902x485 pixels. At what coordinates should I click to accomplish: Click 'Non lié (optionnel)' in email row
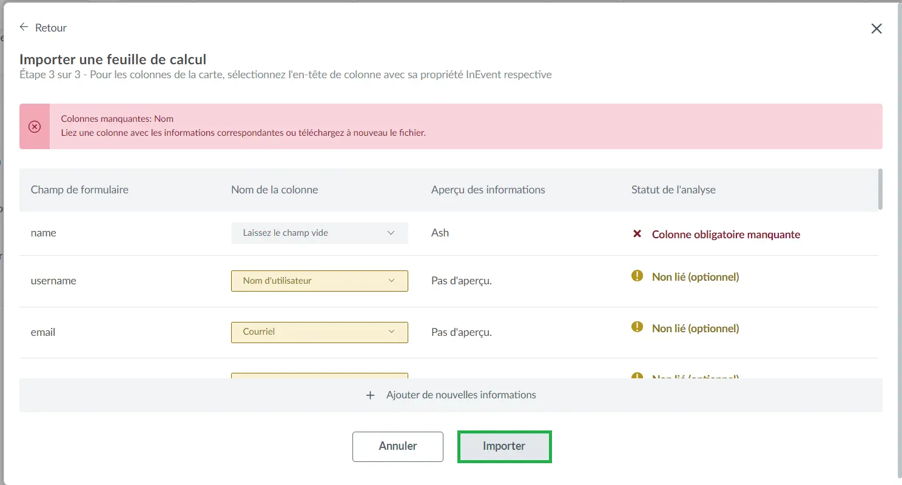695,329
